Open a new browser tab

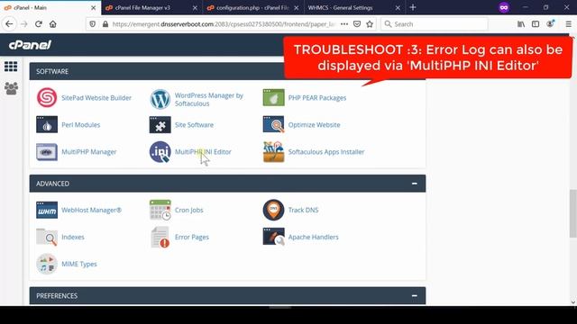tap(413, 7)
